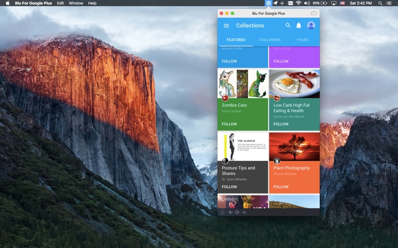Open the Apple menu

[7, 3]
